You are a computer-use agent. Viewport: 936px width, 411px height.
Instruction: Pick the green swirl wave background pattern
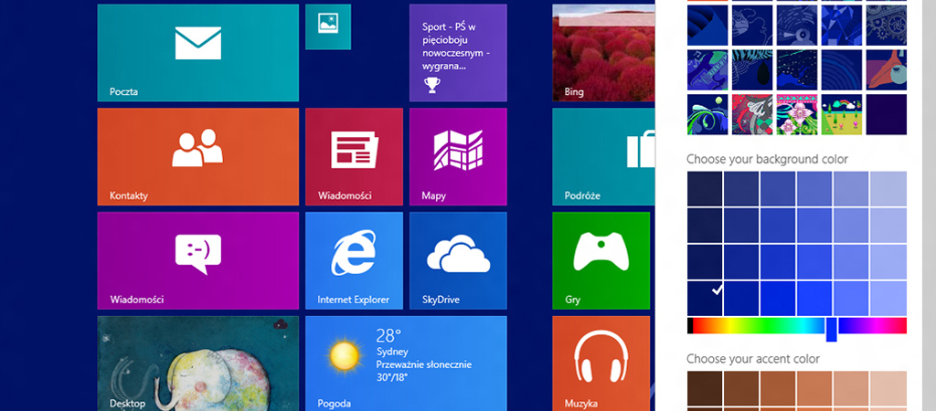(707, 114)
